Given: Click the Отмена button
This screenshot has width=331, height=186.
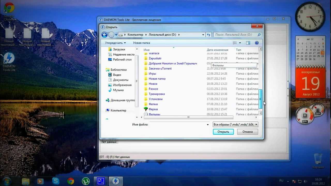Looking at the screenshot, I should [x=247, y=132].
